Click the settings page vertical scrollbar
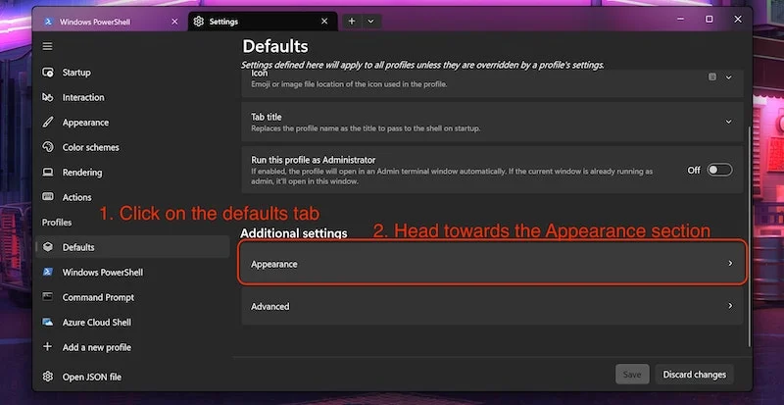 [749, 235]
